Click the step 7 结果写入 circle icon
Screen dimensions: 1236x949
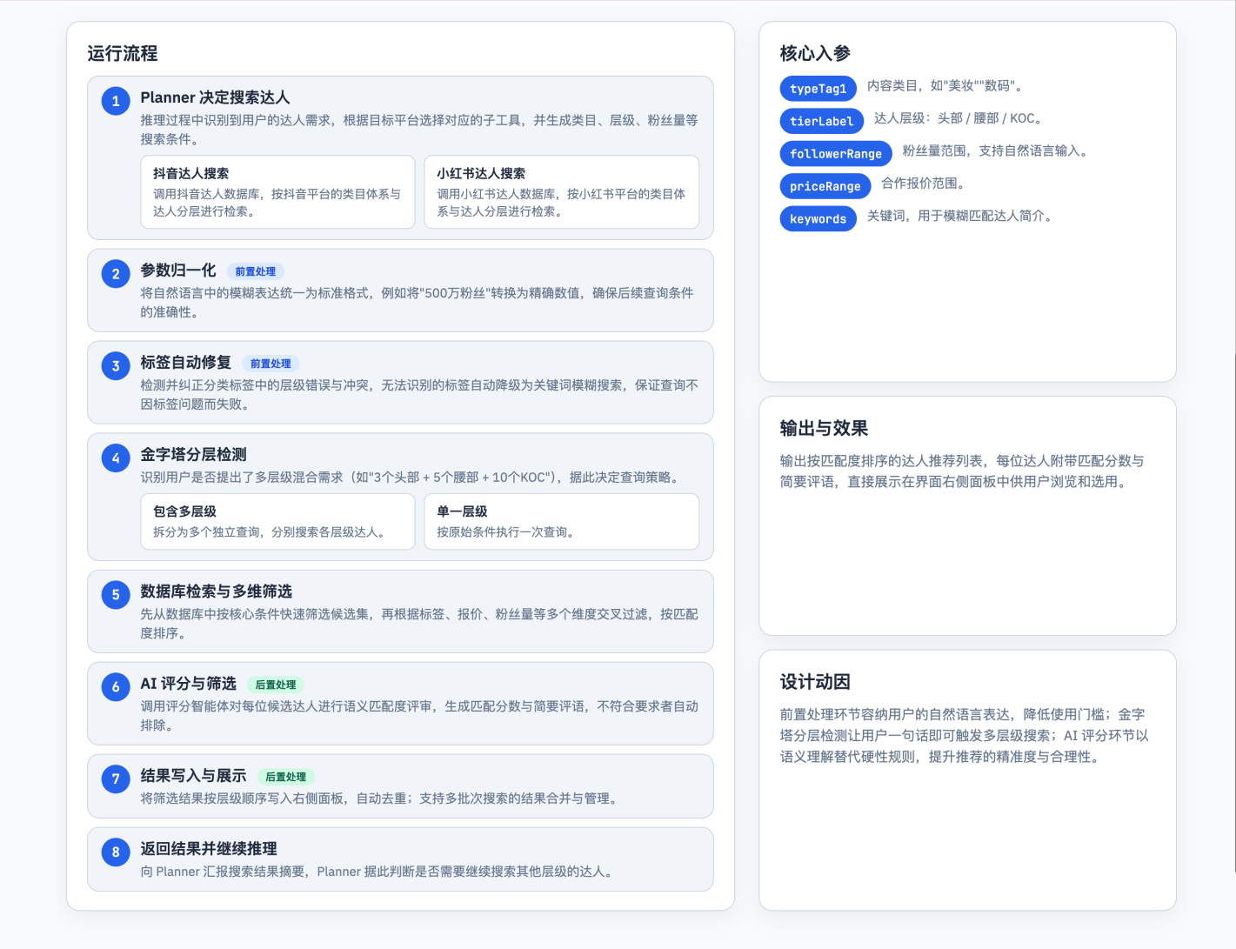pos(116,779)
